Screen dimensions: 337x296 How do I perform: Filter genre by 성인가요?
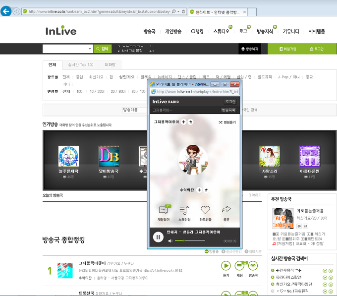[126, 77]
